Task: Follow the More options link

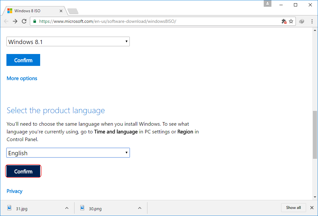Action: click(x=22, y=78)
